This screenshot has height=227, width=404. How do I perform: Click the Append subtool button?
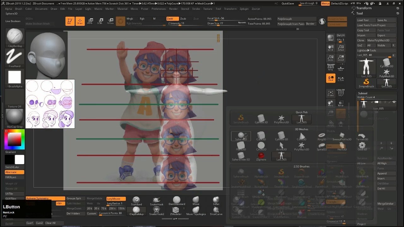pos(386,173)
